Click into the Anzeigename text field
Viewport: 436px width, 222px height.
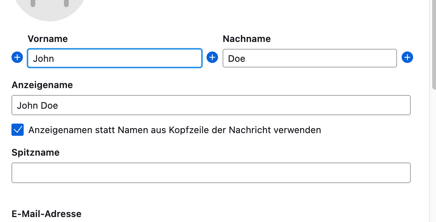point(211,105)
